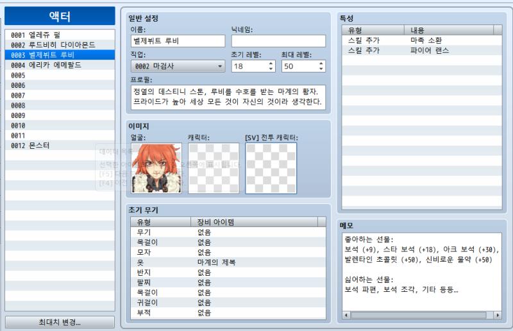The image size is (513, 331).
Task: Select empty actor slot 0005
Action: coord(60,75)
